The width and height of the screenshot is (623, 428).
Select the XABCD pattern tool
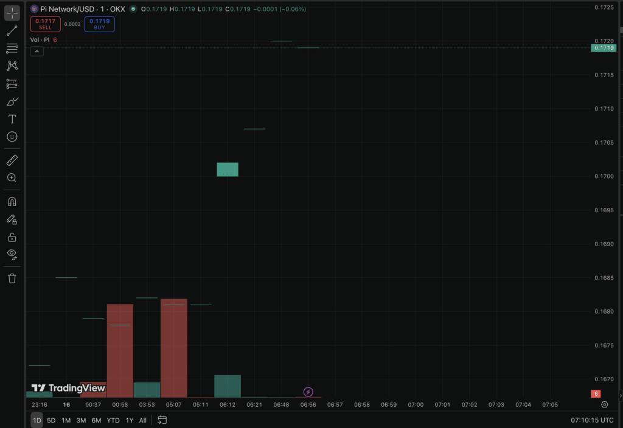coord(12,66)
